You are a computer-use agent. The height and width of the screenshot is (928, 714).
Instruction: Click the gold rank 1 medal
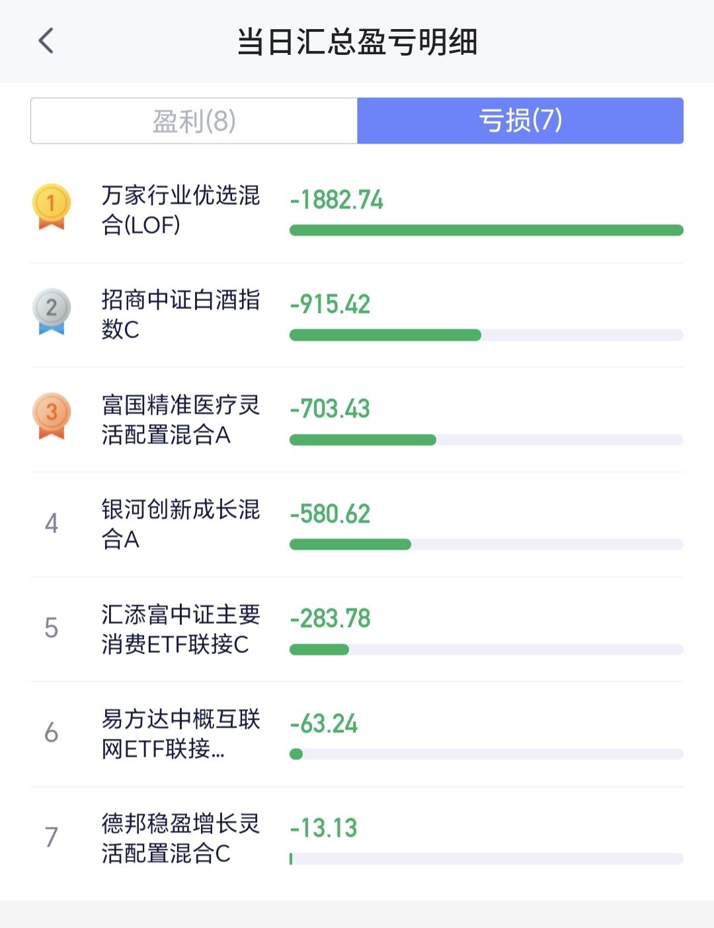click(51, 206)
